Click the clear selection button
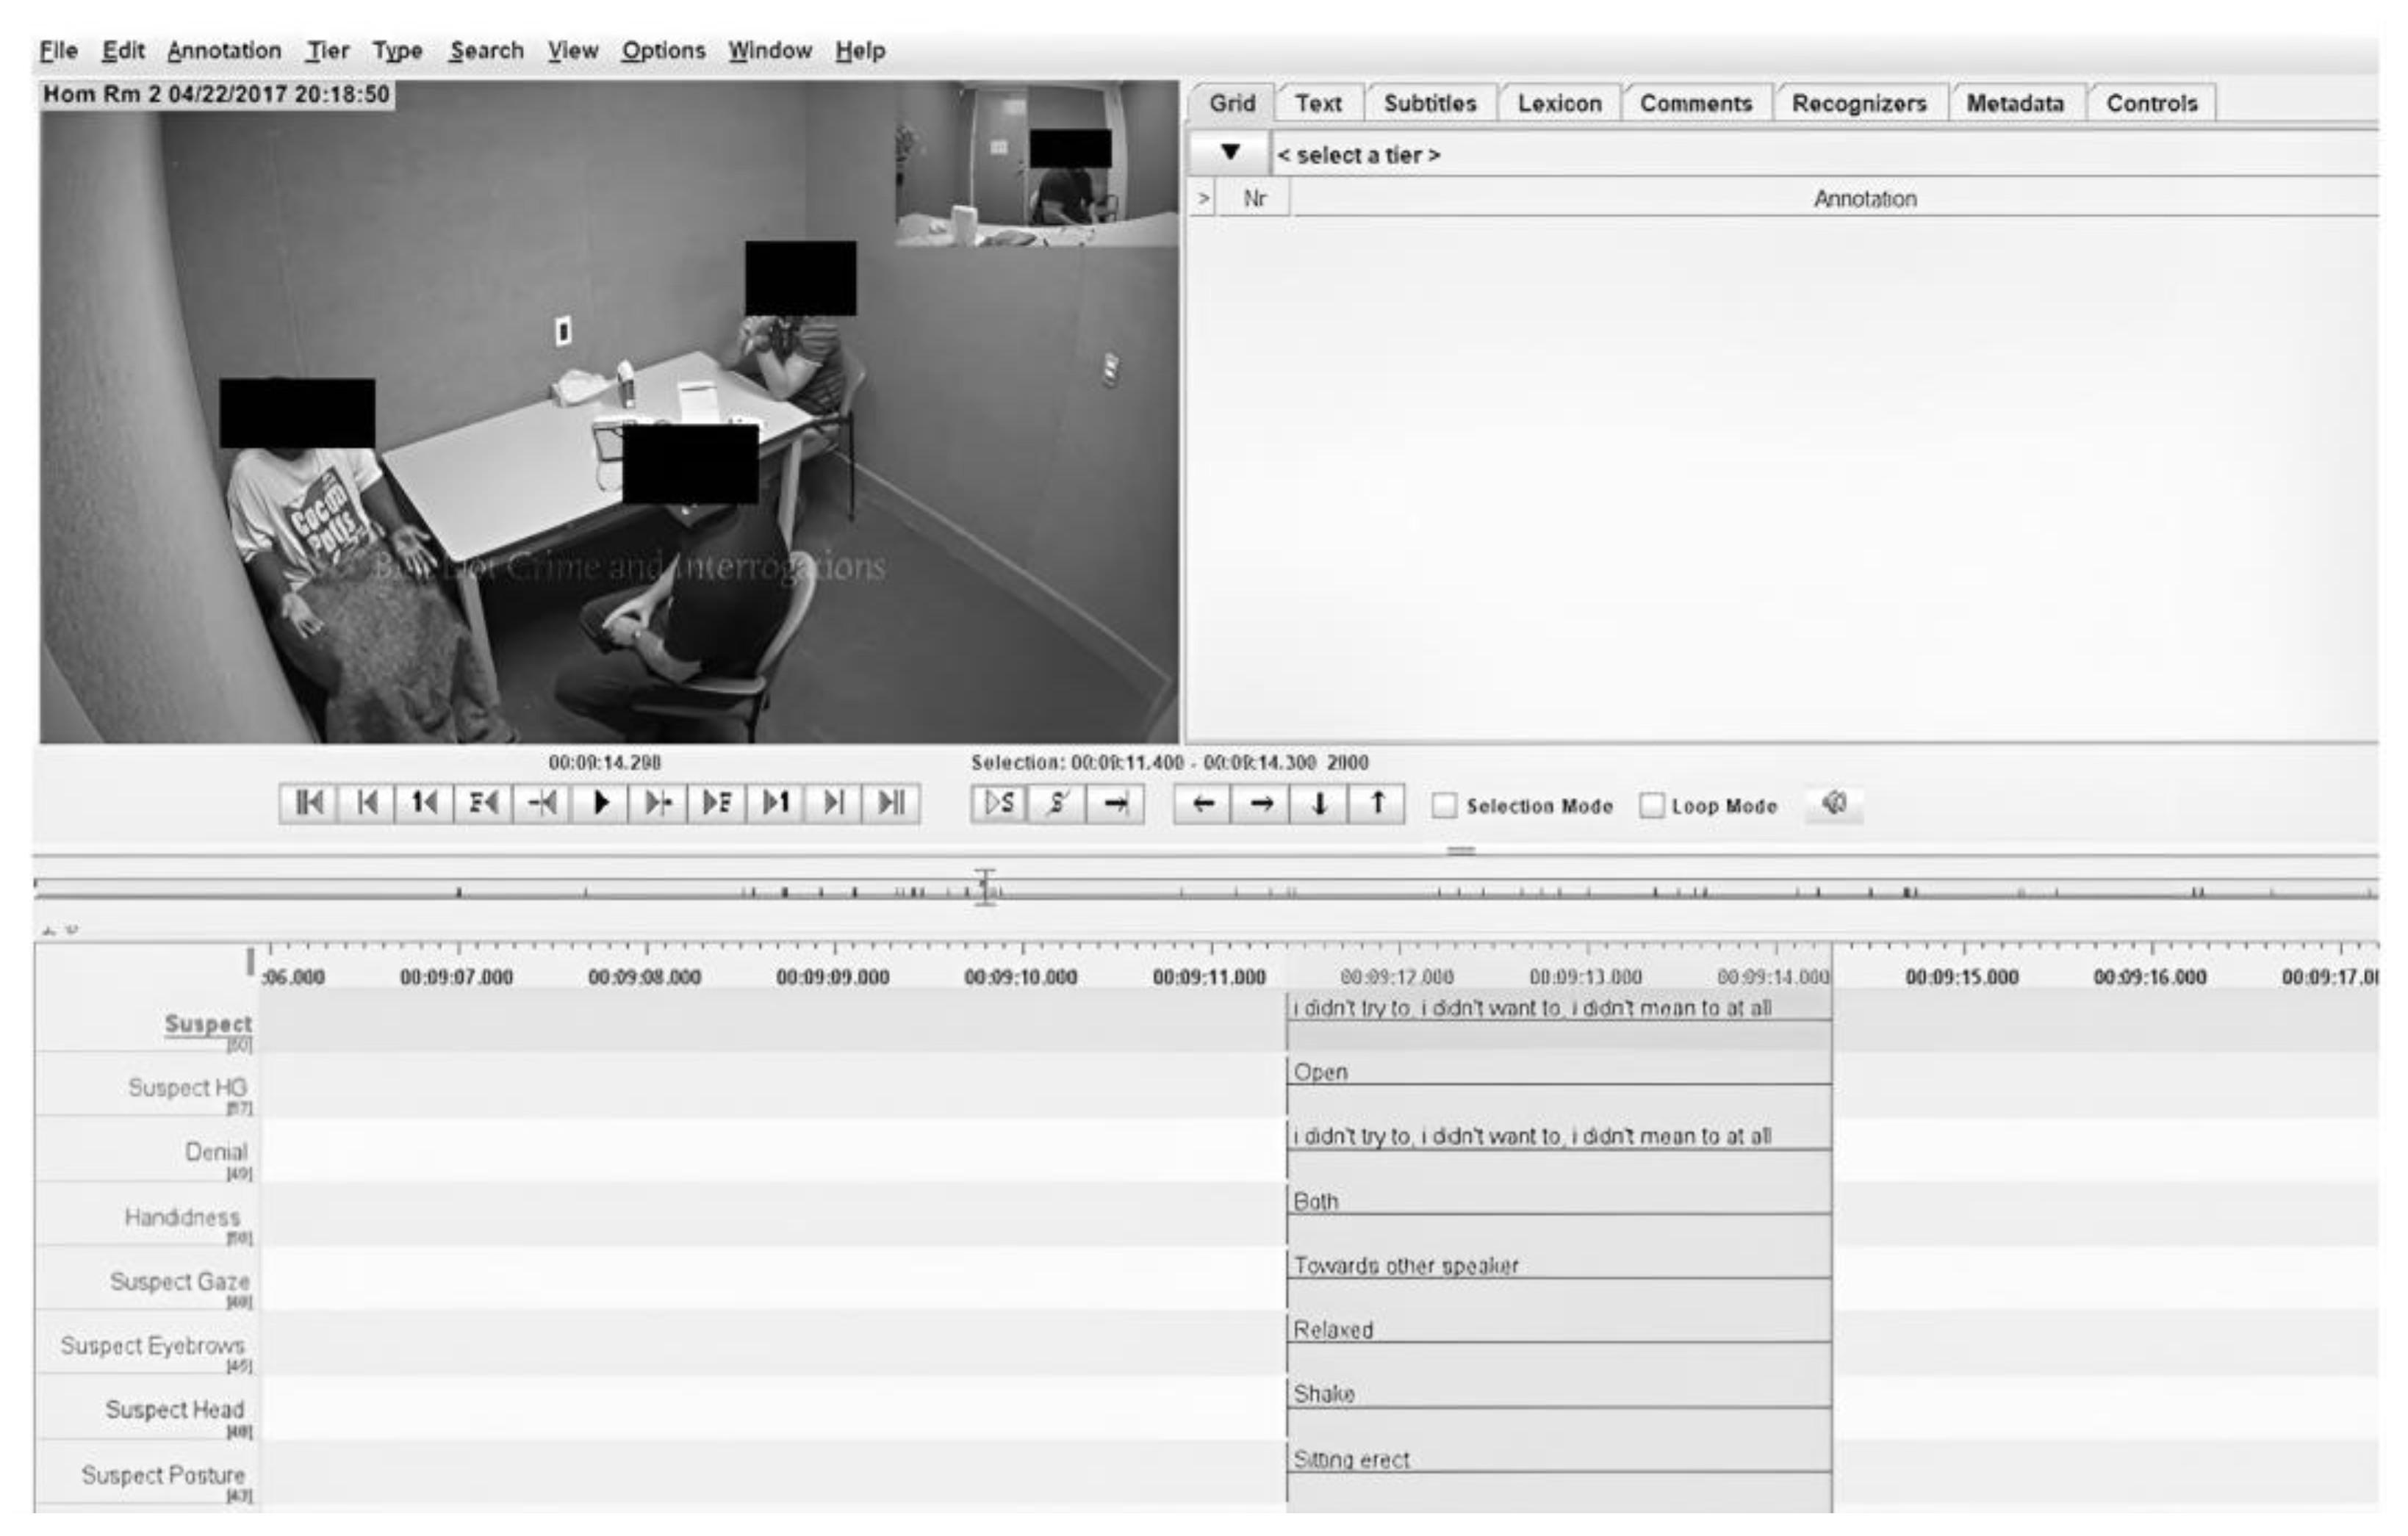The width and height of the screenshot is (2408, 1536). click(1057, 804)
